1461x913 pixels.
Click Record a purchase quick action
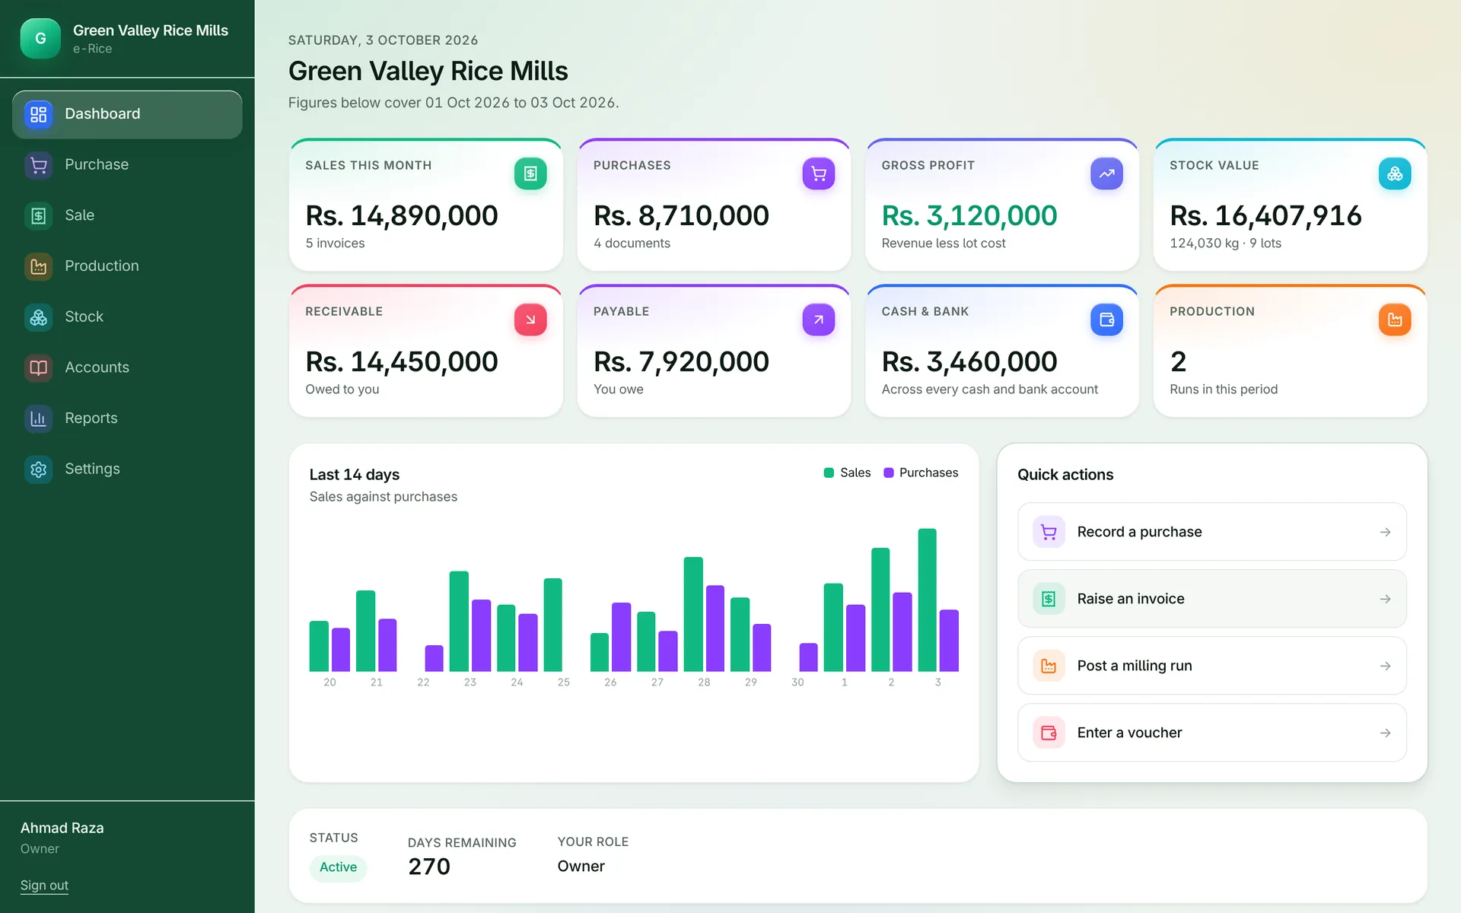pos(1212,532)
